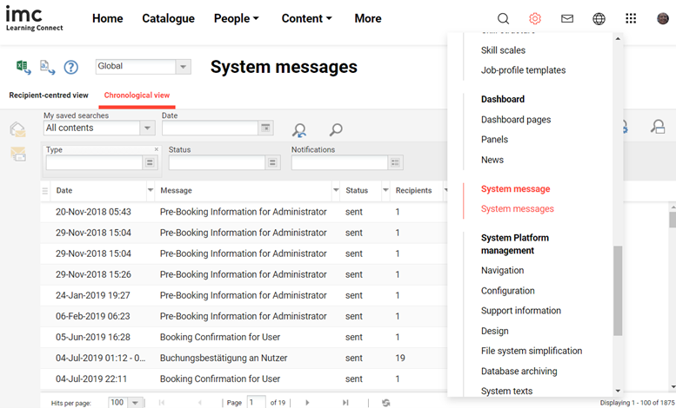Open the search magnifier in top bar
This screenshot has height=408, width=676.
coord(503,18)
